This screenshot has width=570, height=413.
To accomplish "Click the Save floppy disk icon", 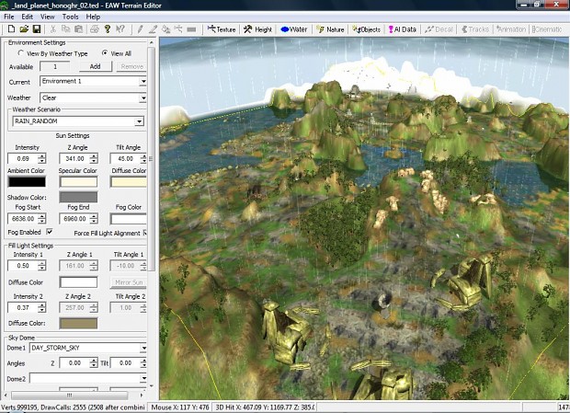I will click(37, 29).
